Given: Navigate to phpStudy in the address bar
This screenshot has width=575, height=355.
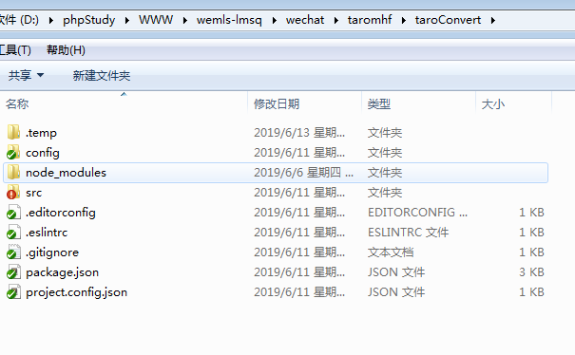Looking at the screenshot, I should coord(88,20).
